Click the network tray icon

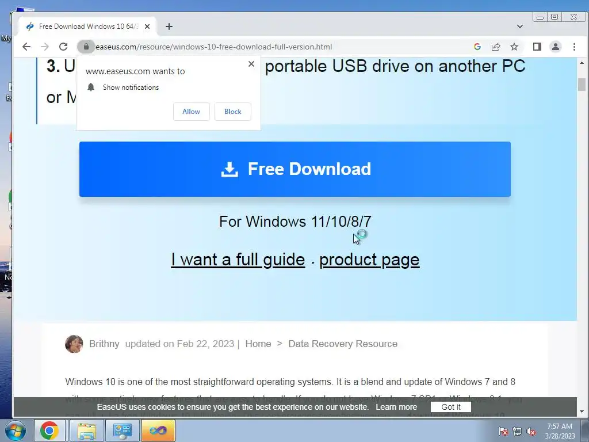pyautogui.click(x=517, y=432)
